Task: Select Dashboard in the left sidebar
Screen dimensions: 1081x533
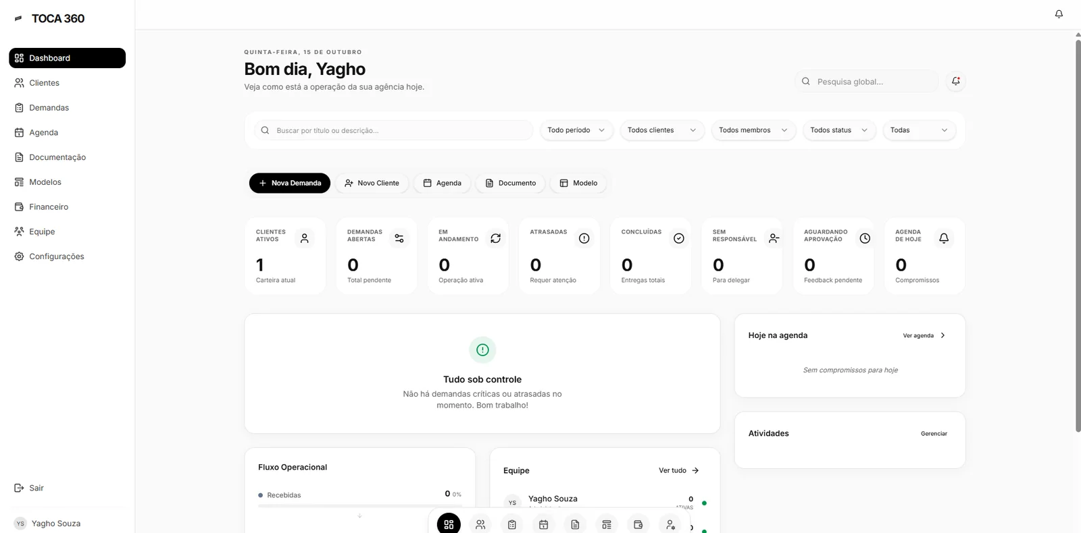Action: click(x=67, y=58)
